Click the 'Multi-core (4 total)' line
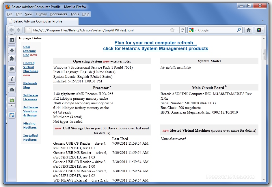 tap(68, 117)
